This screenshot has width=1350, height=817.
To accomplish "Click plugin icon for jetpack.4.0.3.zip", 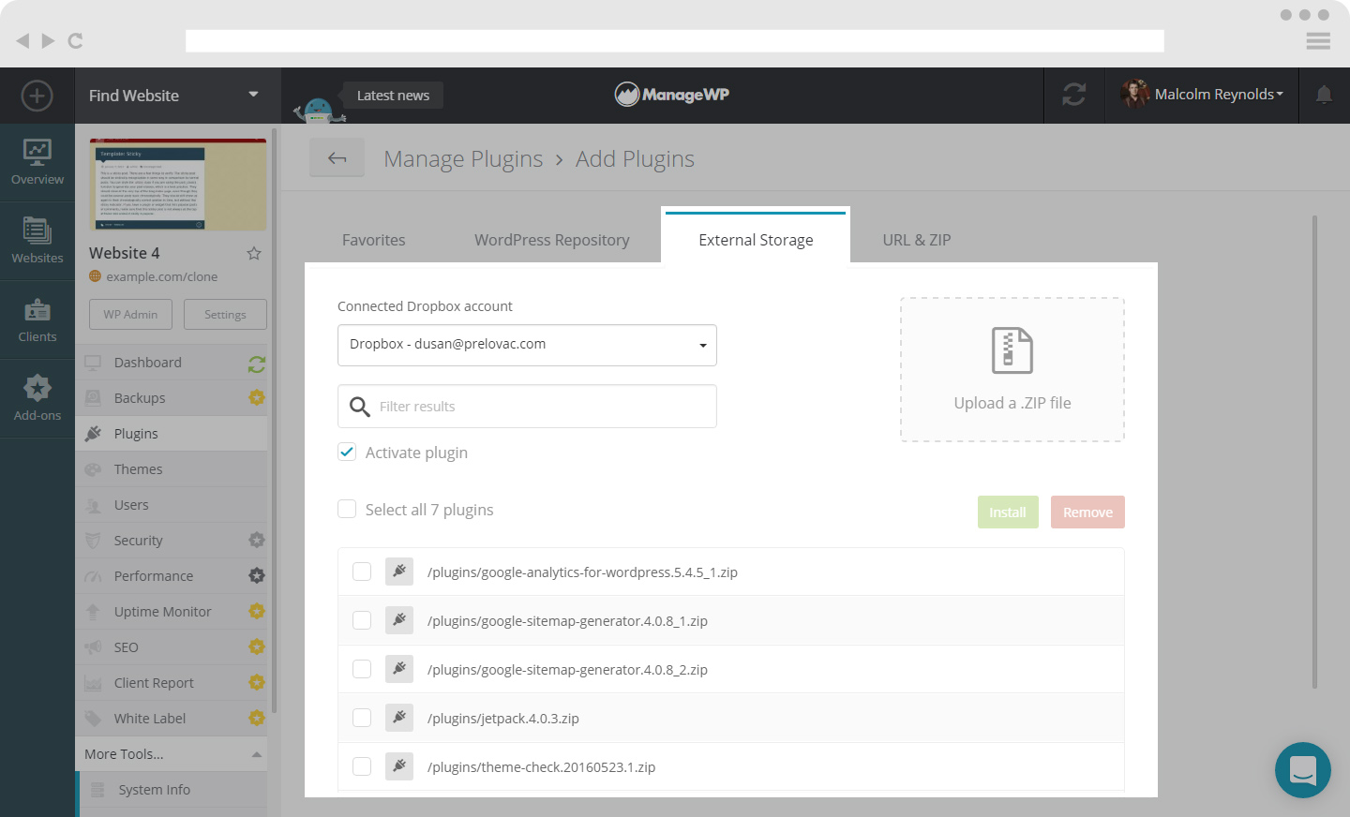I will point(399,718).
